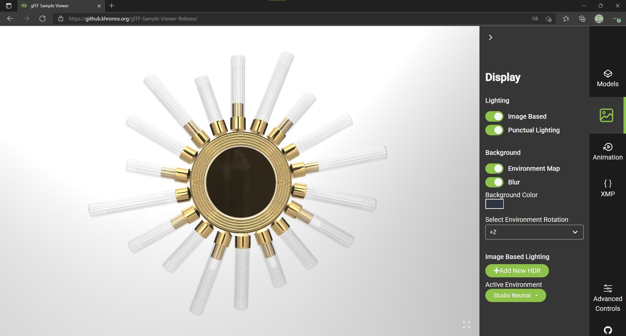Enter fullscreen with the expand arrows icon
Image resolution: width=626 pixels, height=336 pixels.
pyautogui.click(x=467, y=325)
